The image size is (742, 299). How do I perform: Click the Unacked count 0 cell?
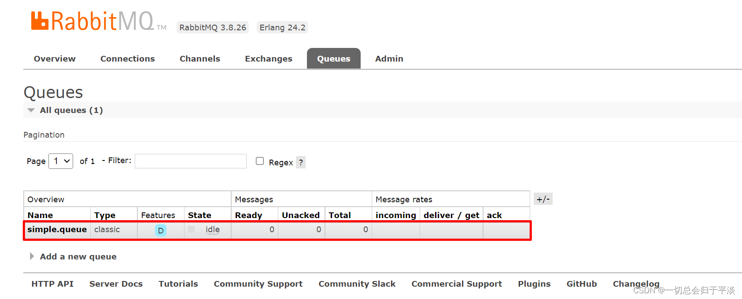pos(301,230)
